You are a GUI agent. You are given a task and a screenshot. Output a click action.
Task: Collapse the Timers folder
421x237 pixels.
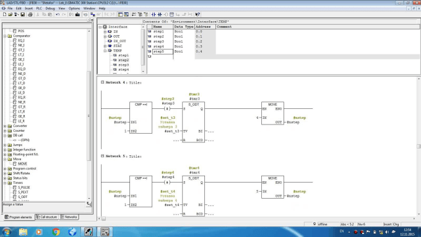click(x=5, y=183)
